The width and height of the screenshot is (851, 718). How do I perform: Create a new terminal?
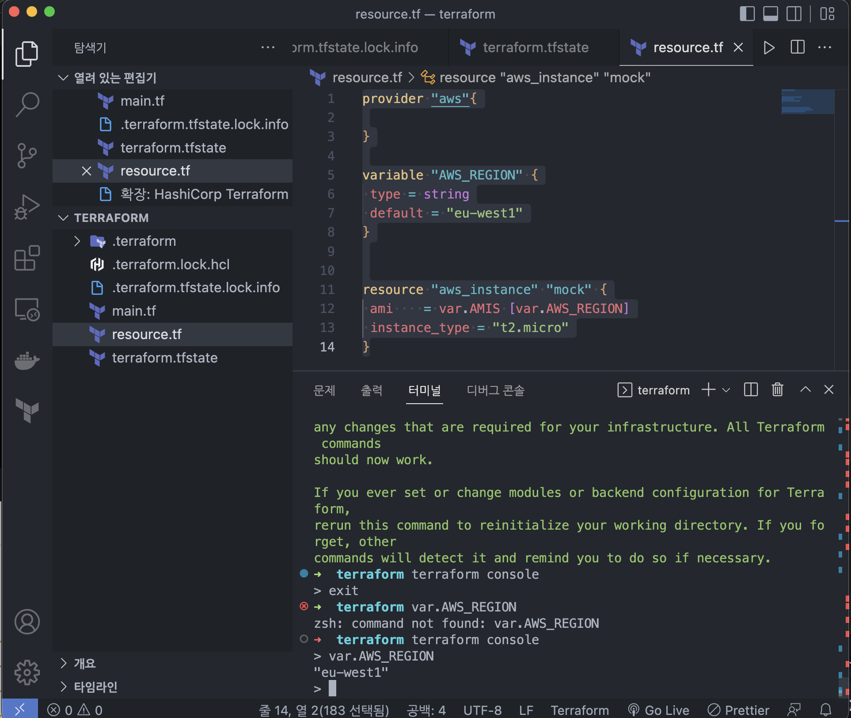tap(708, 390)
